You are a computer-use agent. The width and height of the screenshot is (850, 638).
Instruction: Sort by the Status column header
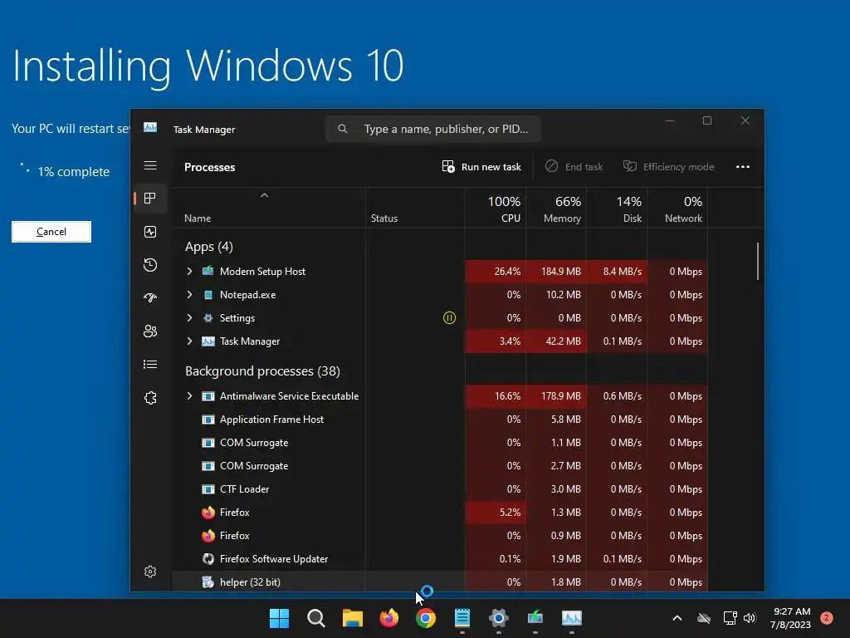click(415, 209)
